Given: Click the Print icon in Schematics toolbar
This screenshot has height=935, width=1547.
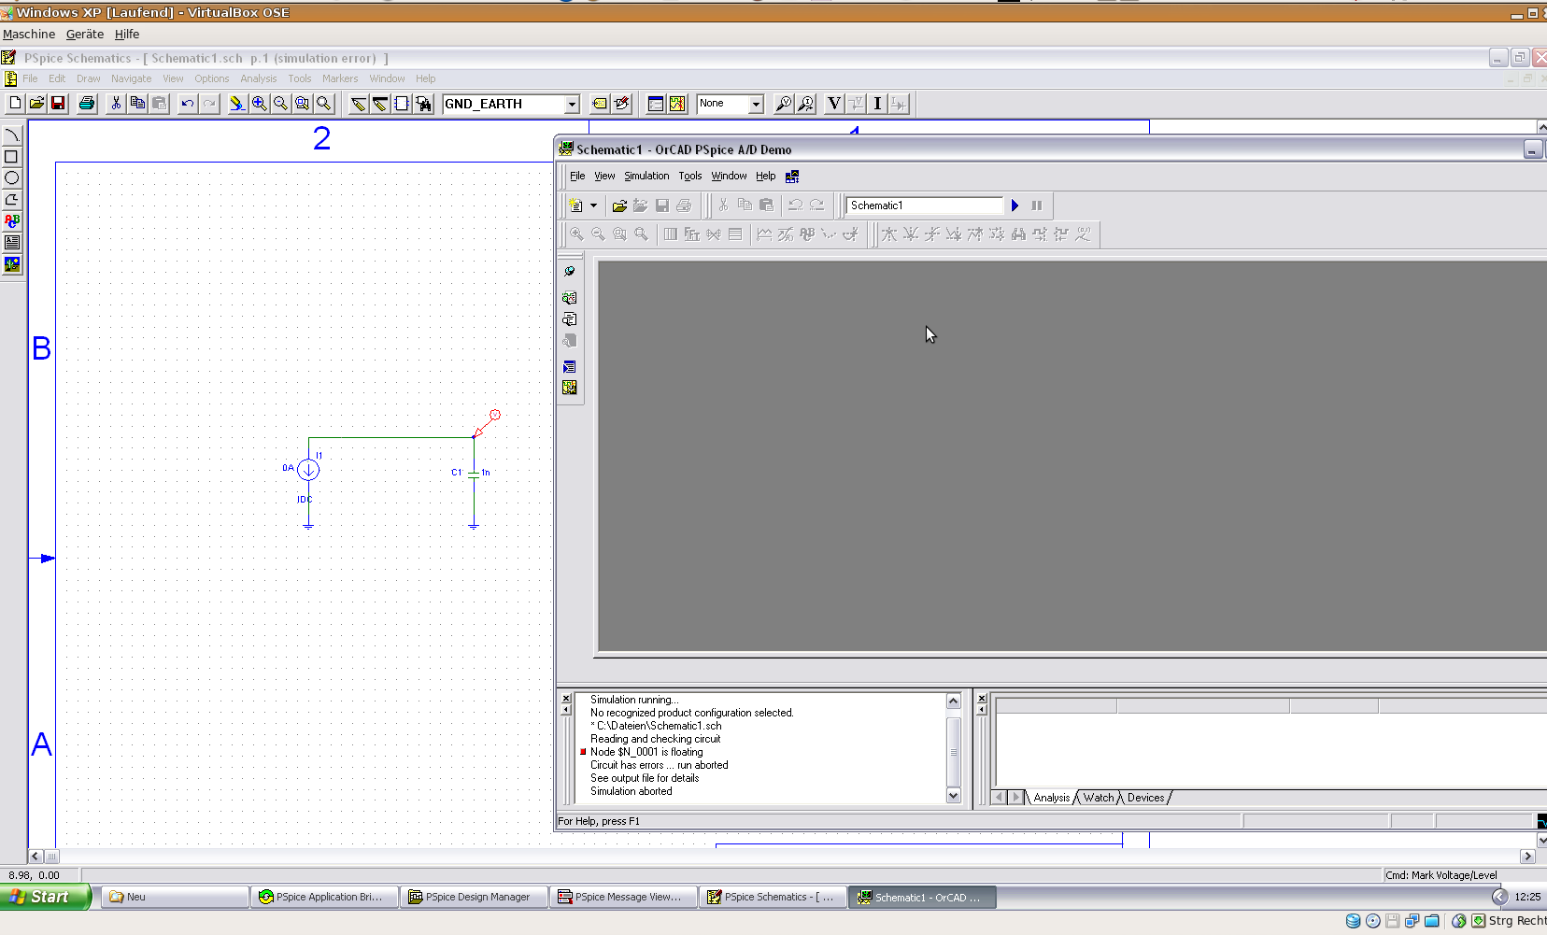Looking at the screenshot, I should coord(87,104).
